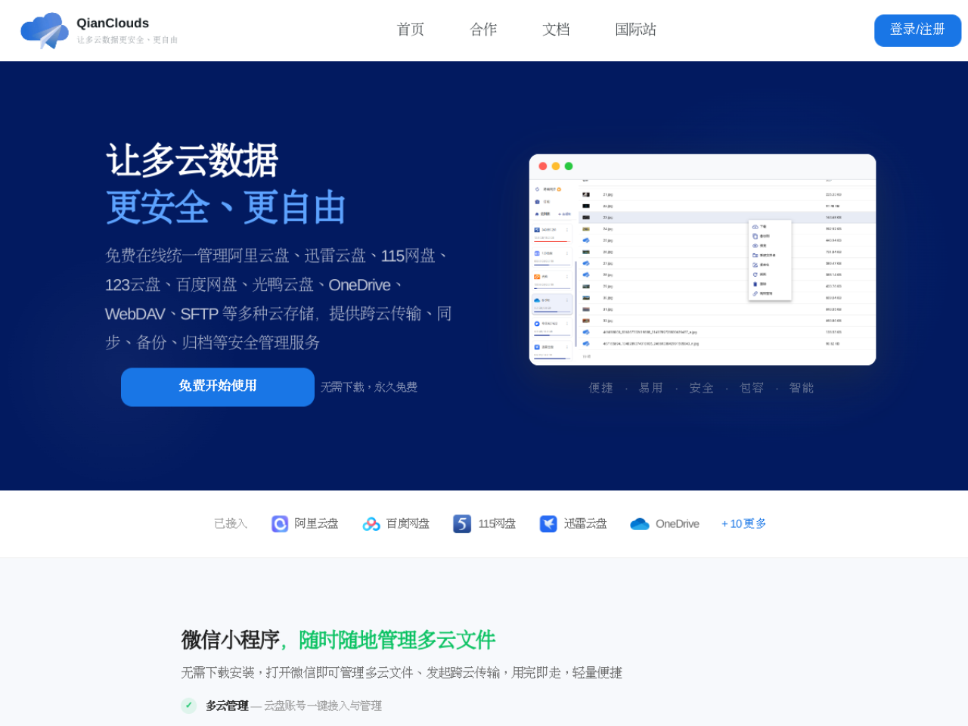The width and height of the screenshot is (968, 726).
Task: Click the 百度网盘 text label
Action: point(408,523)
